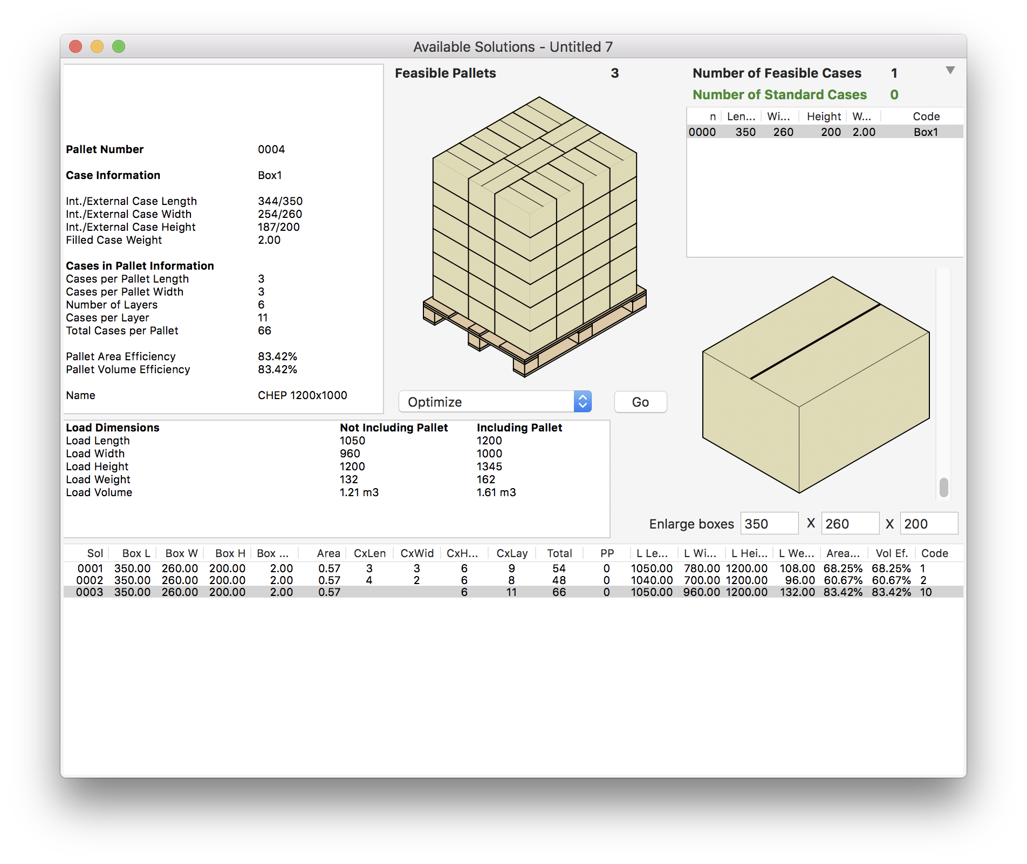The width and height of the screenshot is (1027, 864).
Task: Close the Available Solutions window
Action: tap(76, 47)
